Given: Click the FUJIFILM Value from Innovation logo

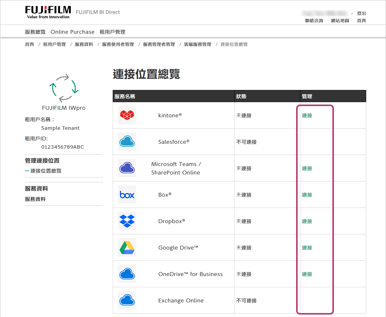Looking at the screenshot, I should (x=48, y=12).
